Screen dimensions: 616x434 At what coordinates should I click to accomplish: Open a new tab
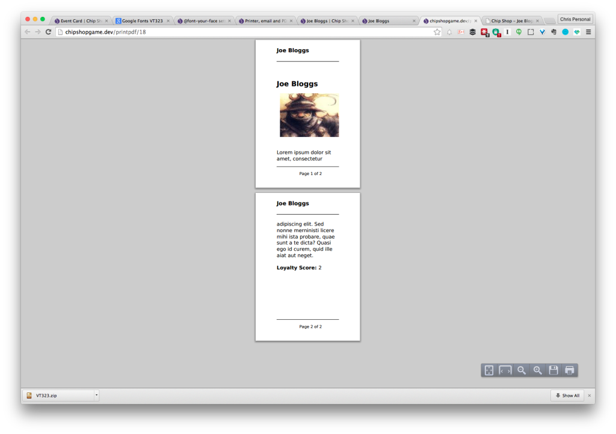550,21
